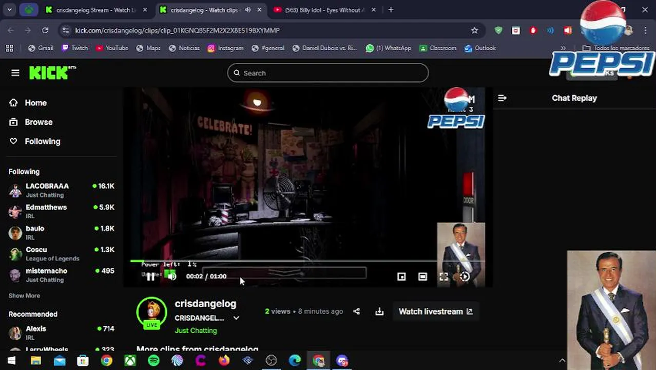
Task: Open the crisdangelog channel name link
Action: pos(205,304)
